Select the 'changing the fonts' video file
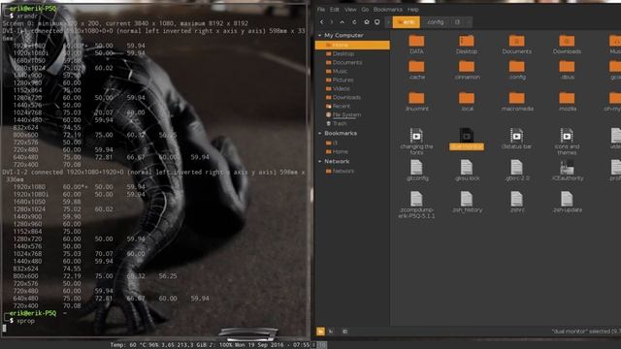The image size is (621, 349). click(x=416, y=142)
